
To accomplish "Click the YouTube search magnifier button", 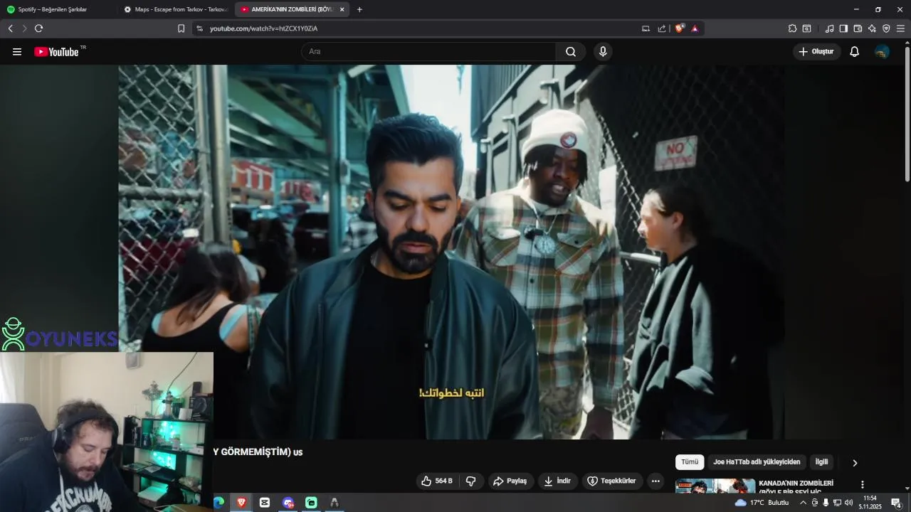I will [x=571, y=52].
